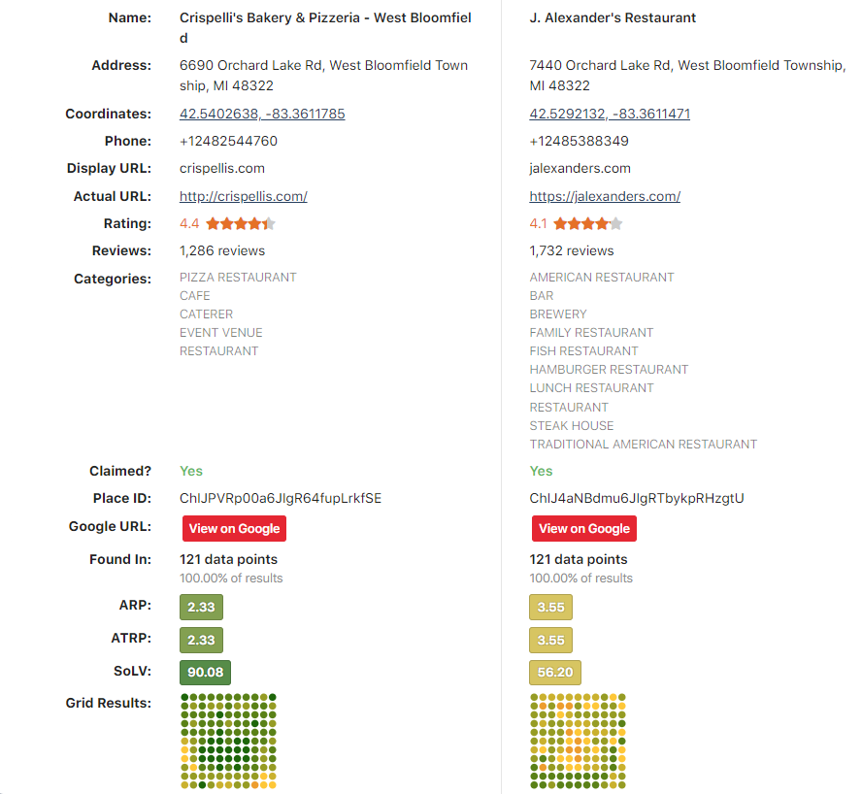The image size is (862, 794).
Task: Click Crispelli's 4.4 star rating icons
Action: click(x=240, y=224)
